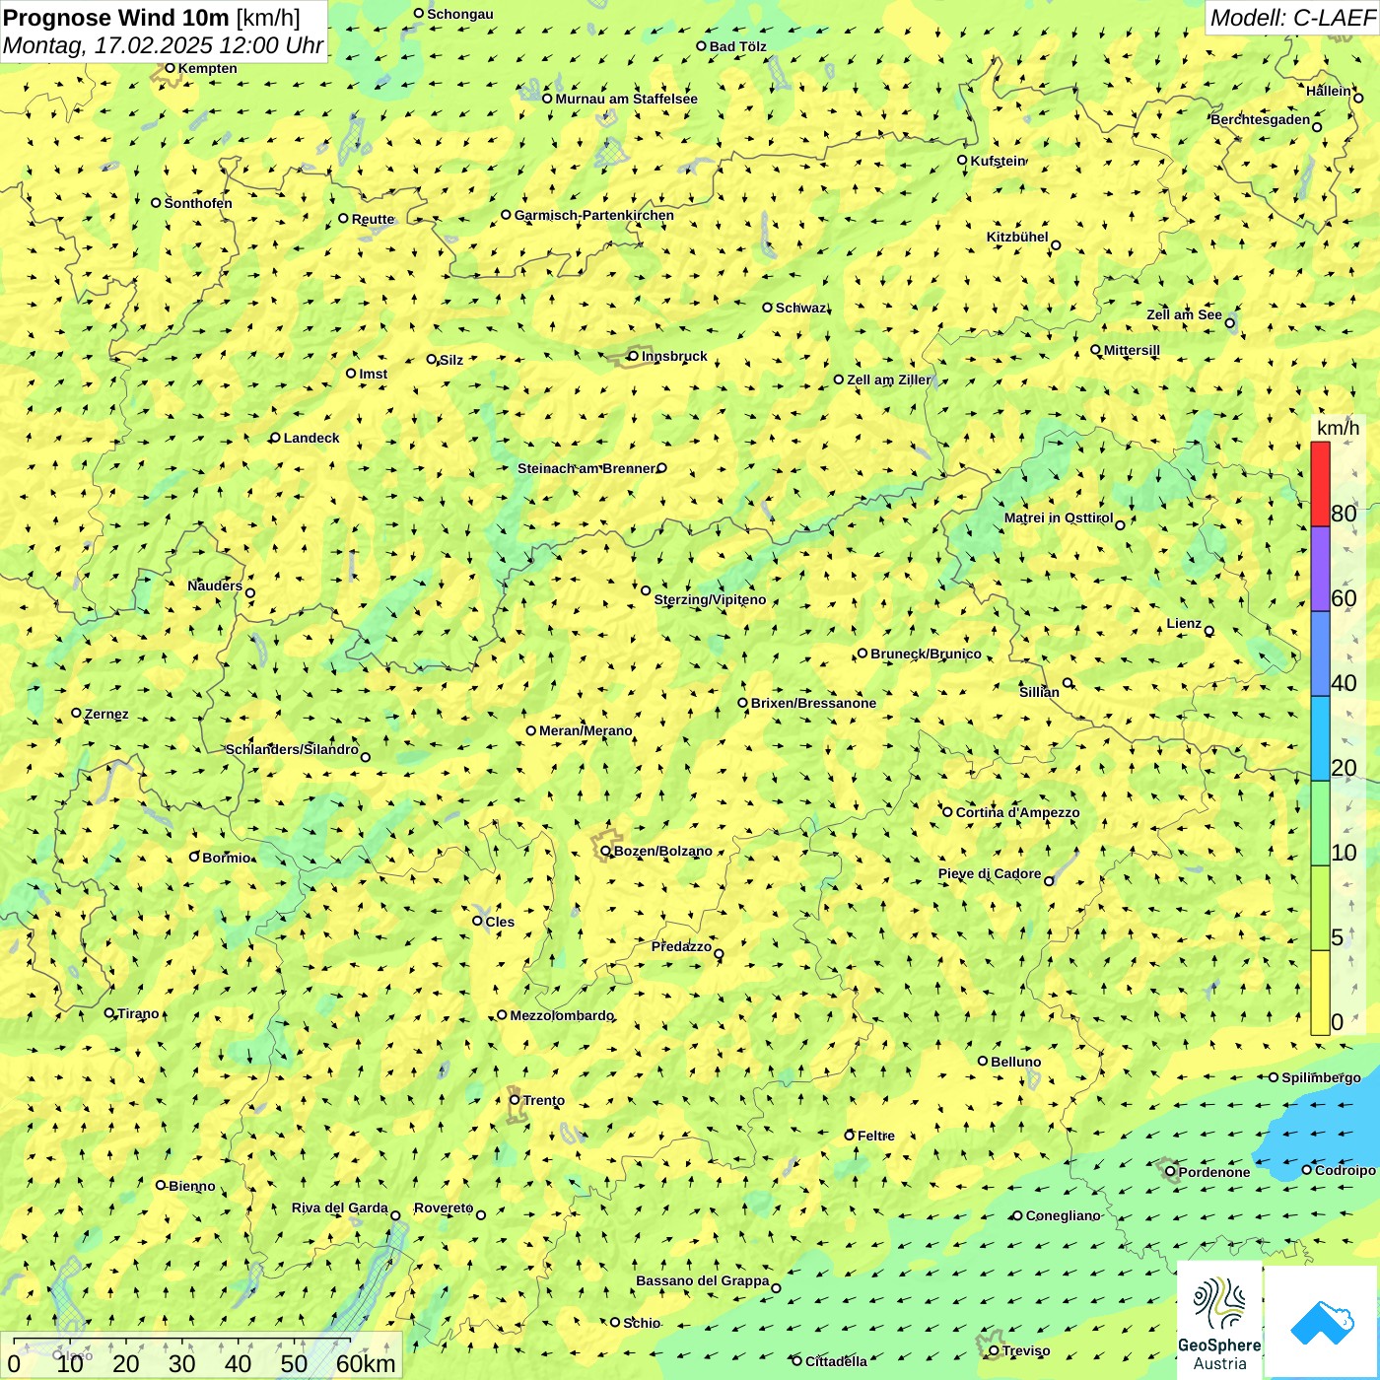Screen dimensions: 1380x1380
Task: Click the 'Murnau am Staffelsee' label
Action: [x=626, y=99]
